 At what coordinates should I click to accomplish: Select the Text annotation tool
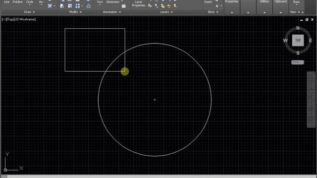(x=100, y=2)
